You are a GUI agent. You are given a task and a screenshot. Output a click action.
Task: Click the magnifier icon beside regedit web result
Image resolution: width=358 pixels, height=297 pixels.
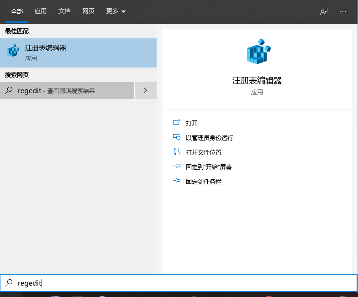click(x=9, y=90)
